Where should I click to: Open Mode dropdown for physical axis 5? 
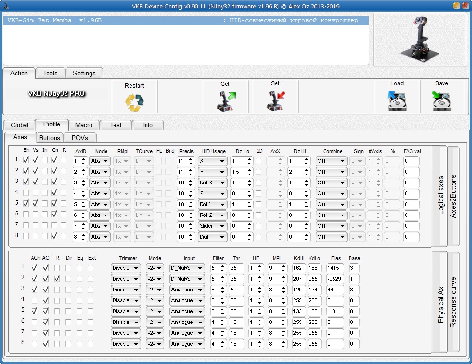pyautogui.click(x=155, y=311)
